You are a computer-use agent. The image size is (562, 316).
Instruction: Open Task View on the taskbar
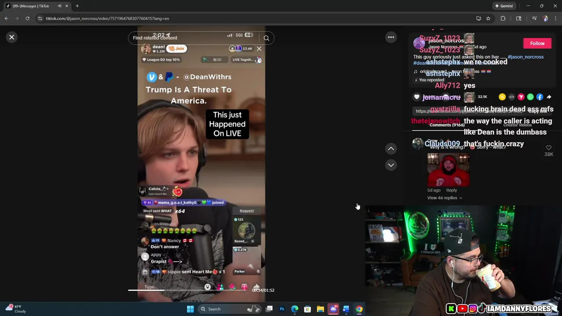(269, 309)
